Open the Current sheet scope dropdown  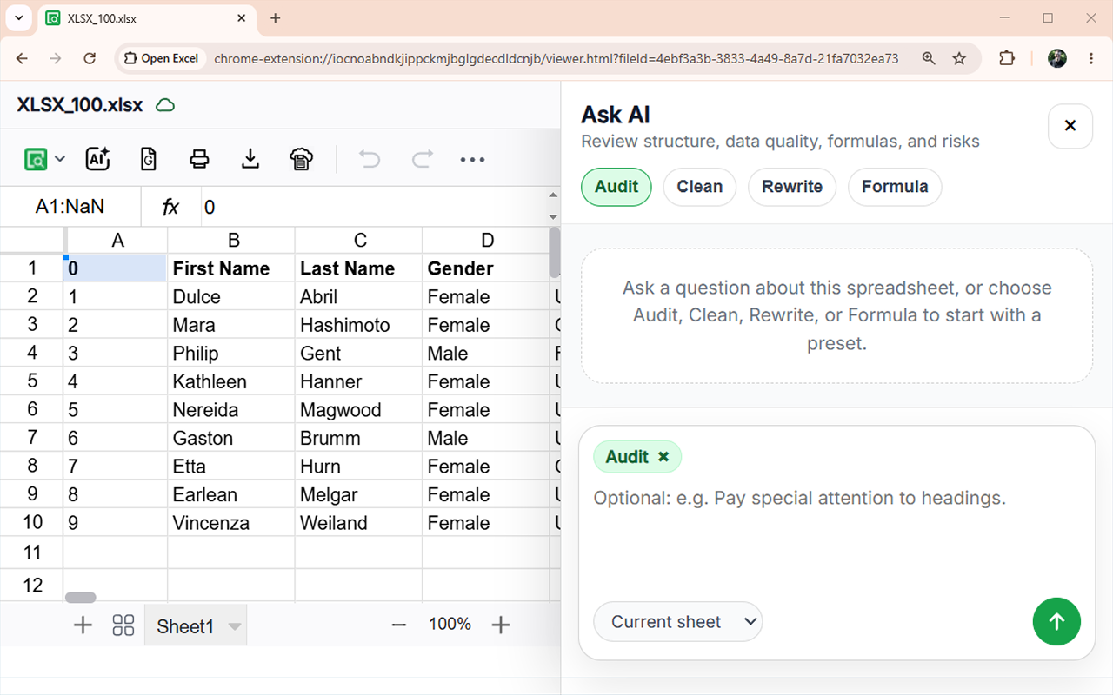(677, 622)
